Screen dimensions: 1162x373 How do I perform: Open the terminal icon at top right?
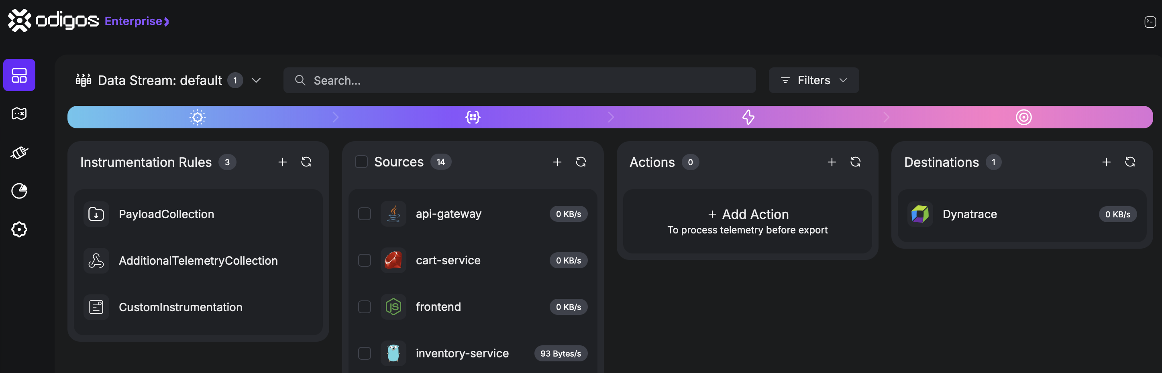[1150, 22]
